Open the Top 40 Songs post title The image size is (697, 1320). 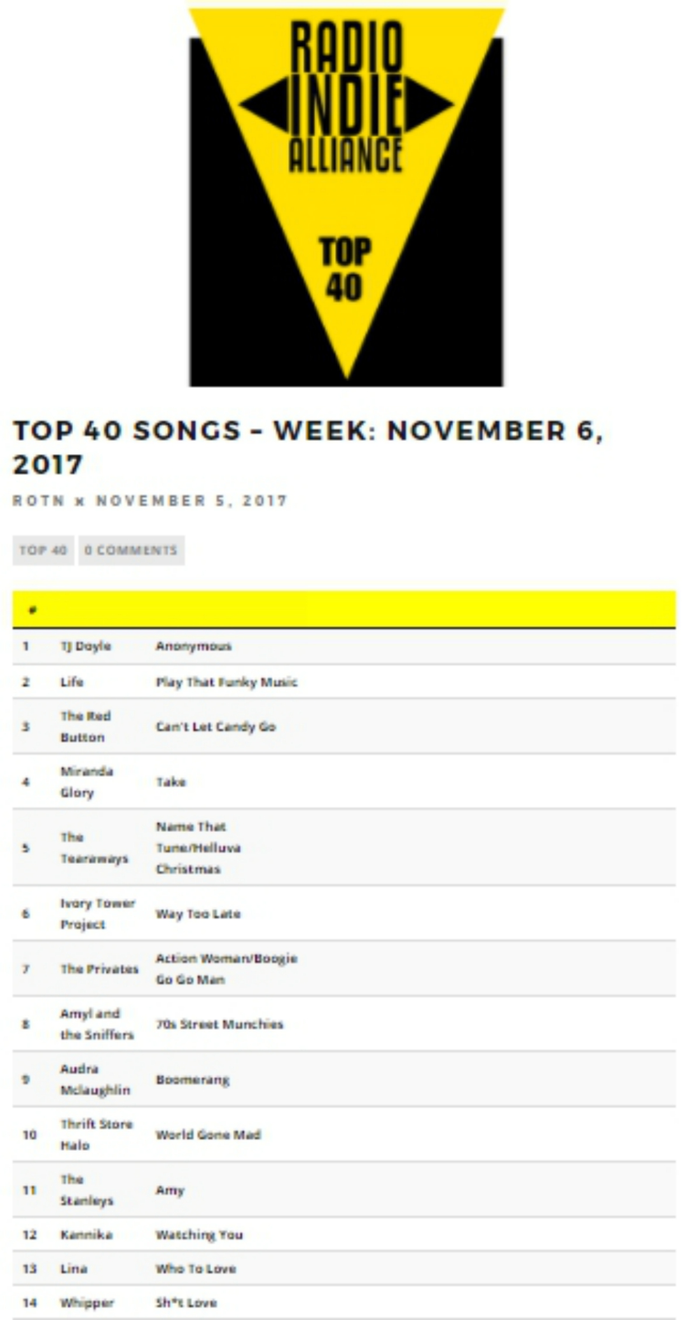click(308, 447)
